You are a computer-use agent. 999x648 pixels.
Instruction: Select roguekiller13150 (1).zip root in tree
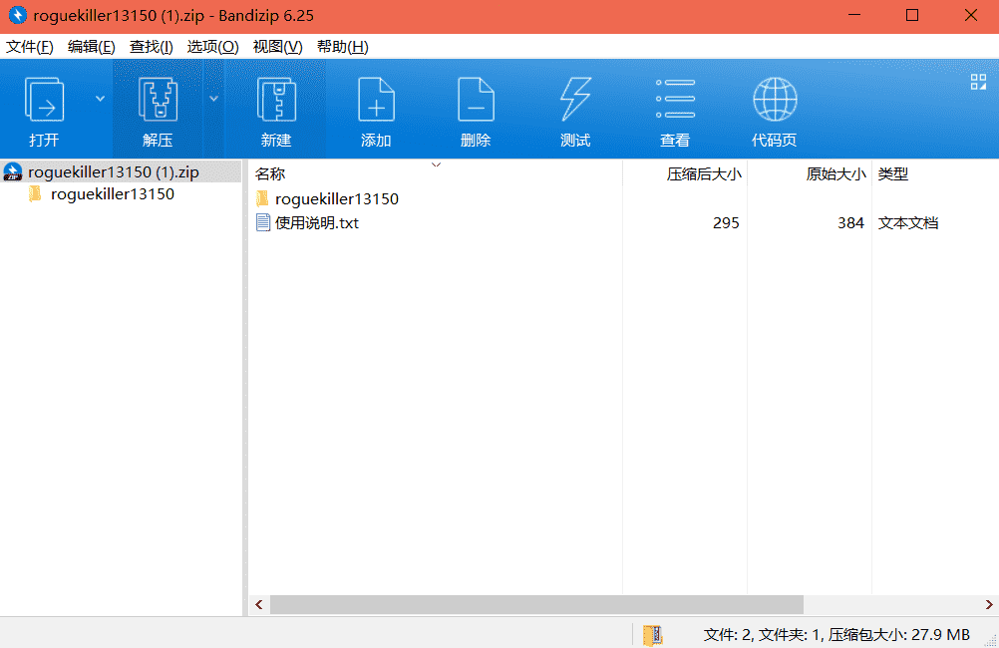[x=114, y=172]
